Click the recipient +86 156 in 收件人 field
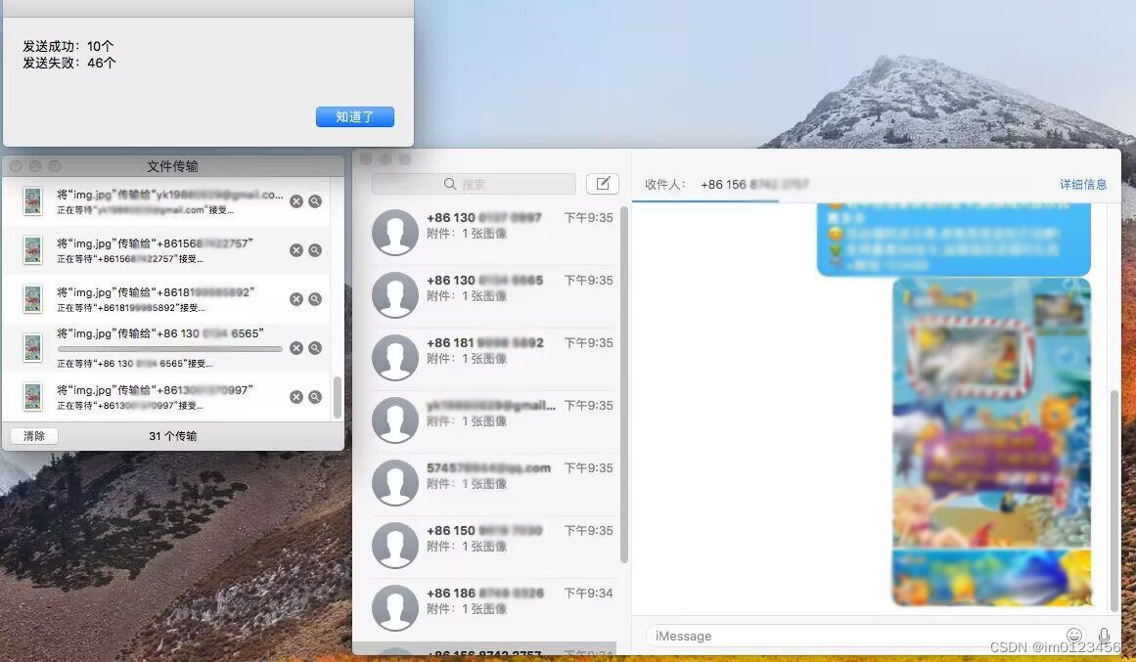Screen dimensions: 1136x662 (x=754, y=185)
